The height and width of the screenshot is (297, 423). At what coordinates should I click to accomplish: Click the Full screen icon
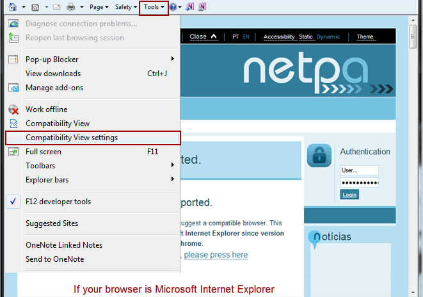click(13, 152)
